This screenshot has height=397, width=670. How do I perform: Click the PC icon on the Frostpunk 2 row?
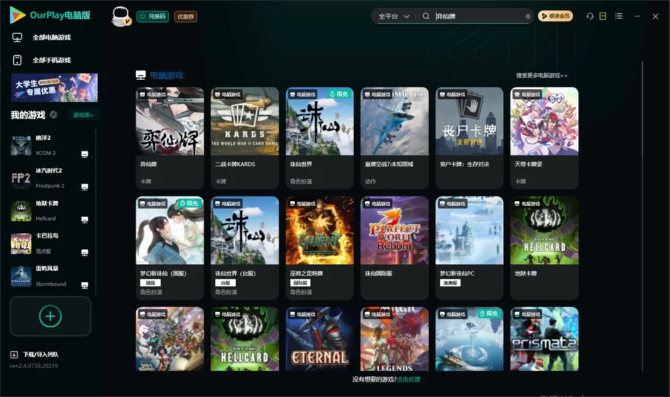pyautogui.click(x=84, y=187)
